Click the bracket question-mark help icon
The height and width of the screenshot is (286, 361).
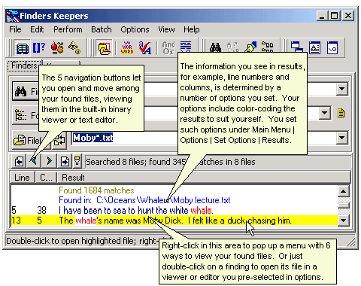click(39, 47)
